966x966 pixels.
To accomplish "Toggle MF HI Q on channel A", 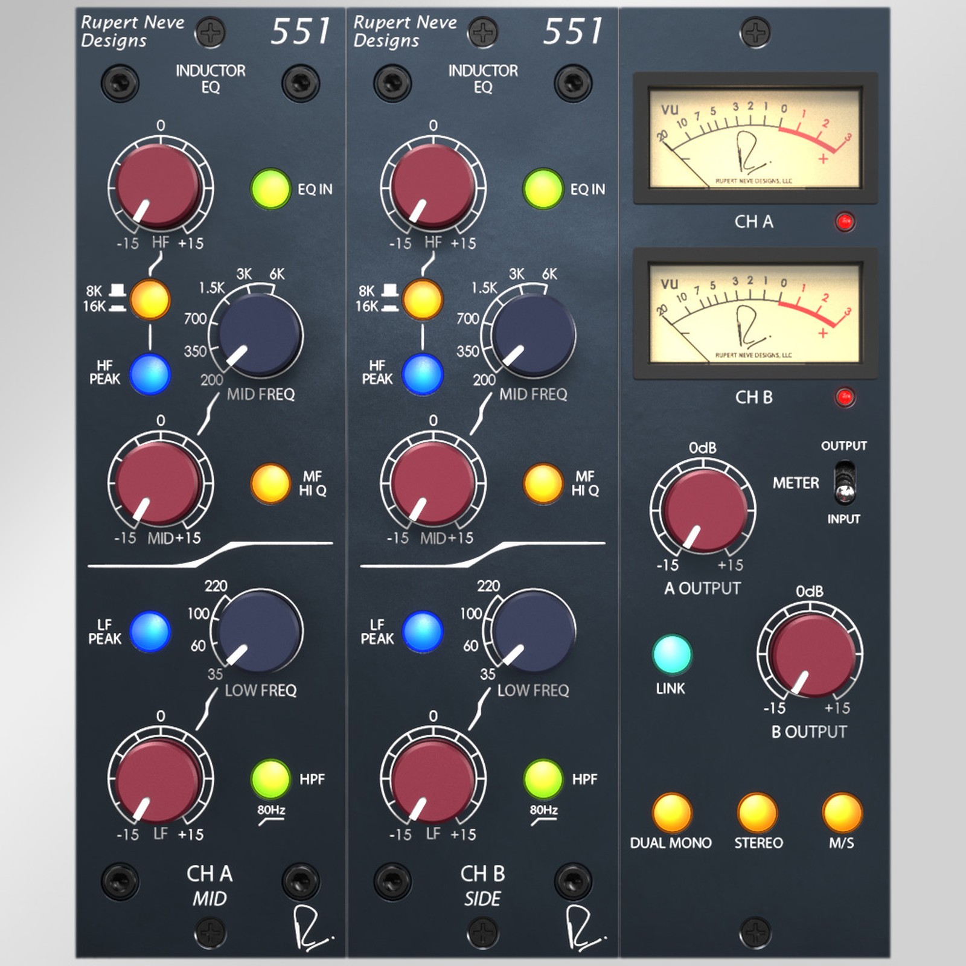I will point(270,483).
